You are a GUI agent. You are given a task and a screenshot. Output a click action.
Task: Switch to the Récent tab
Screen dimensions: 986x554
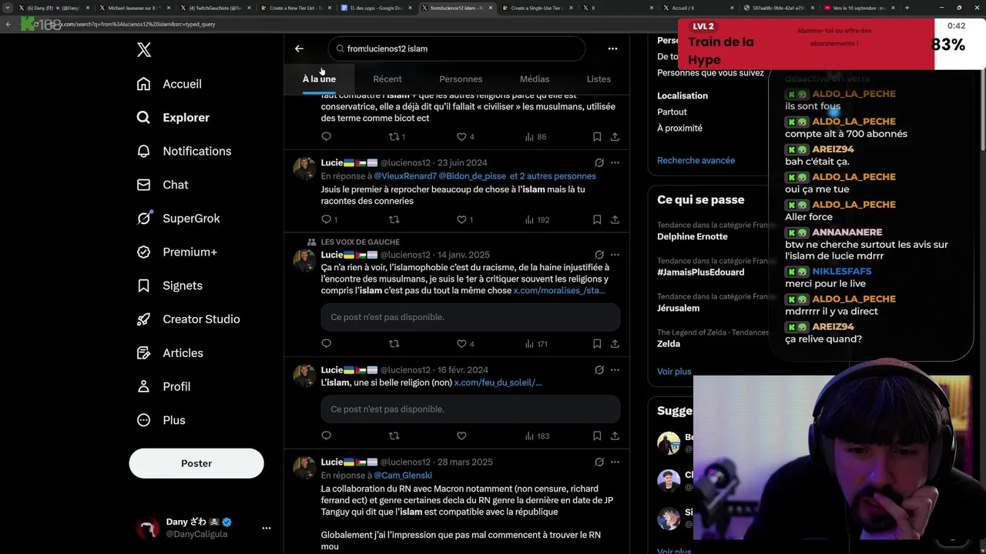[x=387, y=79]
